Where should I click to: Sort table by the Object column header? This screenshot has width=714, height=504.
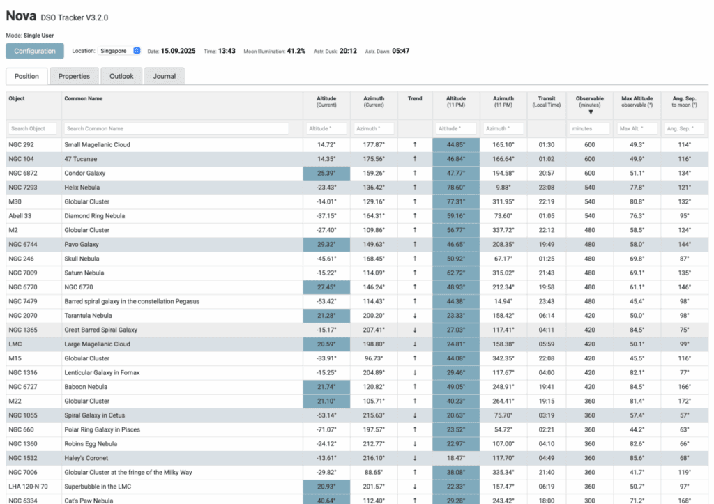(17, 99)
